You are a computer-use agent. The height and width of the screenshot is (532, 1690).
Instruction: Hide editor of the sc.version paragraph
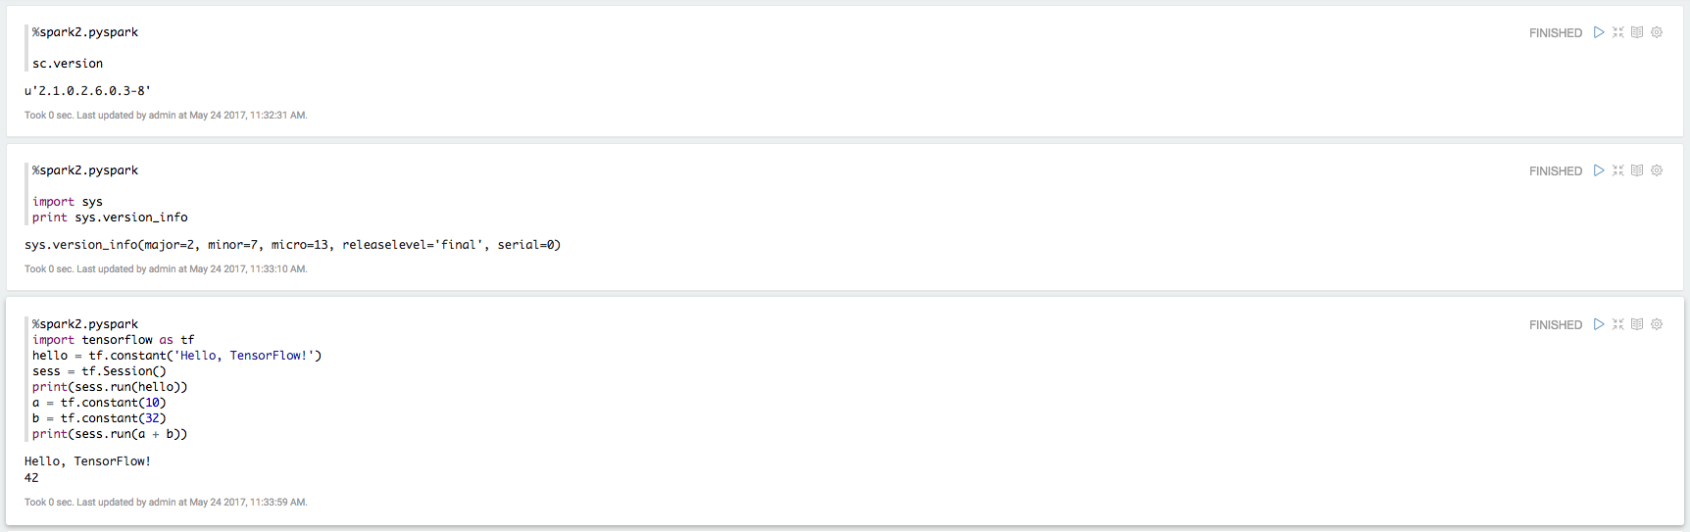[x=1618, y=32]
